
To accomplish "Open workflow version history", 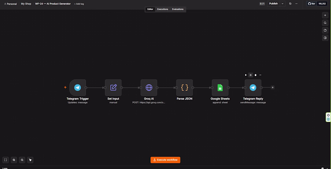I will click(x=290, y=4).
